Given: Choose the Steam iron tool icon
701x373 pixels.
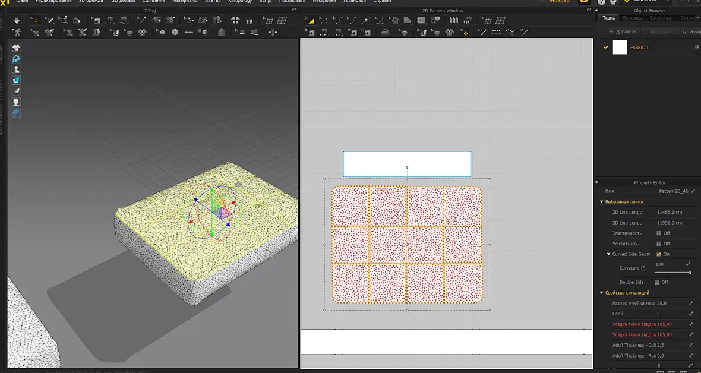Looking at the screenshot, I should click(x=384, y=32).
